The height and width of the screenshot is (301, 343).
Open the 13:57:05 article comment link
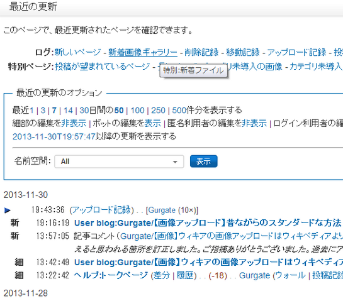pos(232,236)
